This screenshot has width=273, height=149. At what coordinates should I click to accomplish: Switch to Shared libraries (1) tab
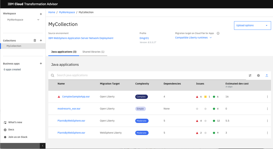[93, 52]
